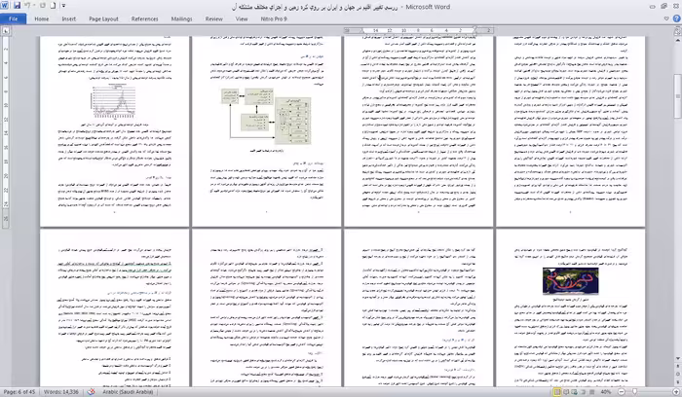Create a new document from Quick Access Toolbar

(x=53, y=6)
